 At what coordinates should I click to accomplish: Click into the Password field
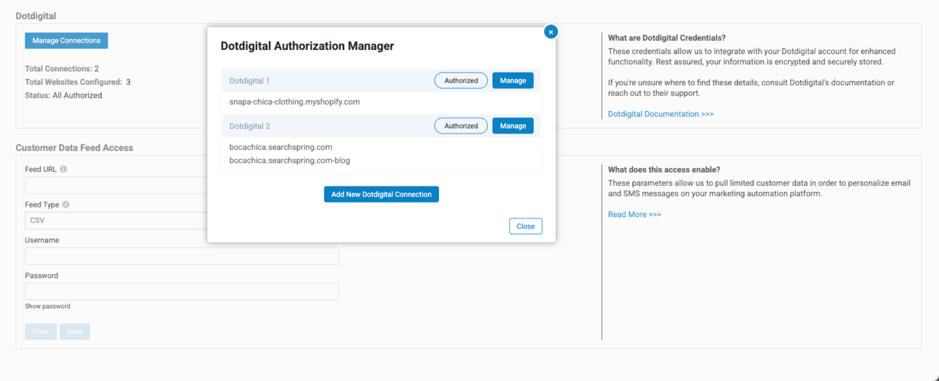(x=182, y=292)
